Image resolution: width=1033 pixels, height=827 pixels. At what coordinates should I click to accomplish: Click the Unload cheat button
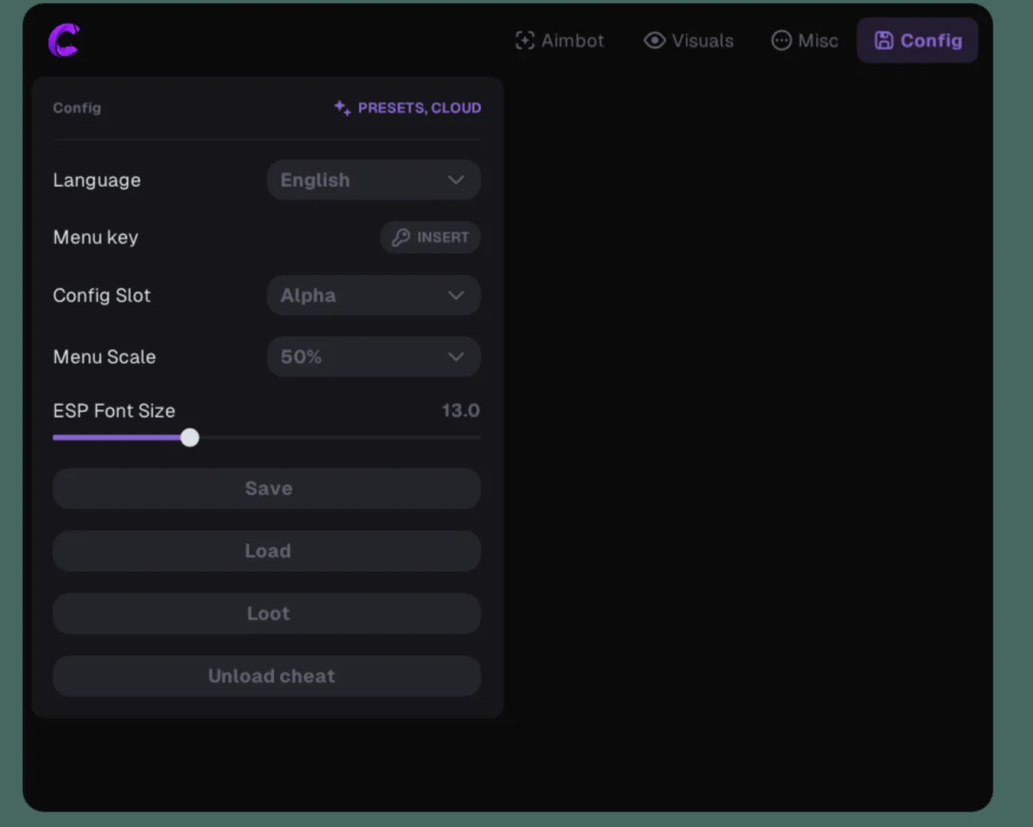point(266,676)
